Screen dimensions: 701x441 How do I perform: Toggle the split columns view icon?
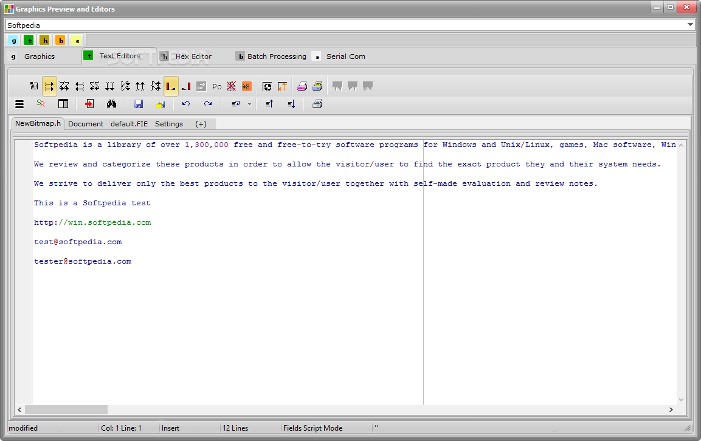coord(63,104)
